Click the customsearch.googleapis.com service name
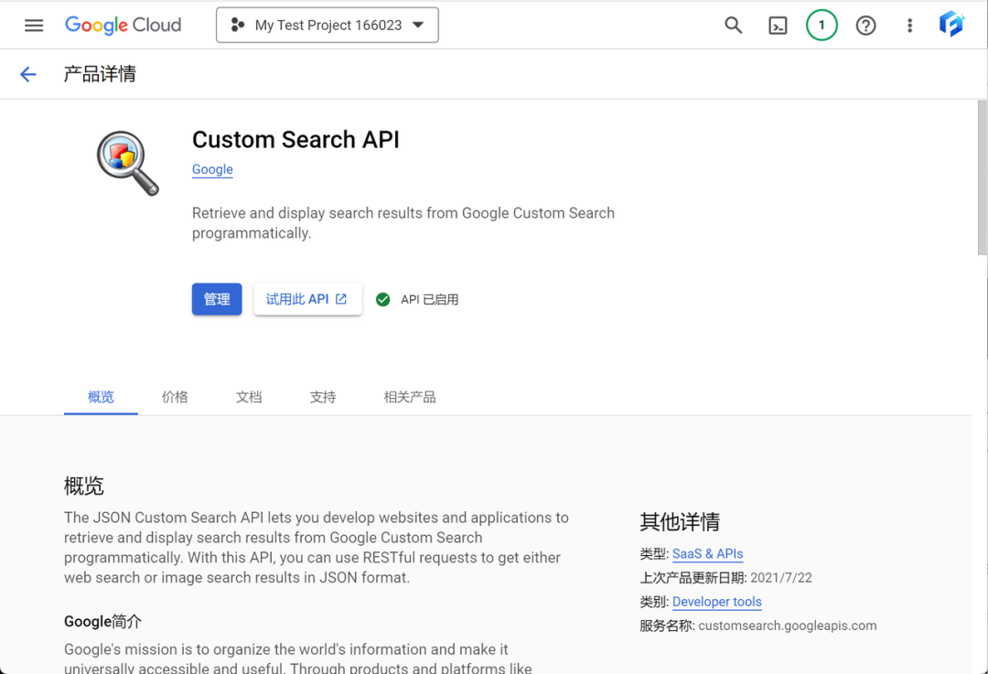 coord(787,626)
